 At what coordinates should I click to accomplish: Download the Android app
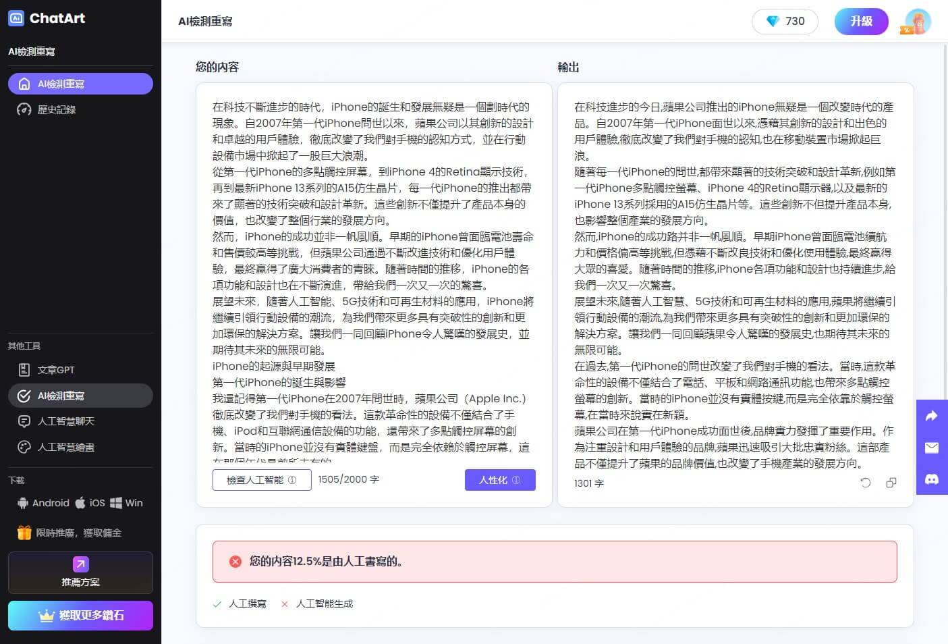tap(43, 503)
